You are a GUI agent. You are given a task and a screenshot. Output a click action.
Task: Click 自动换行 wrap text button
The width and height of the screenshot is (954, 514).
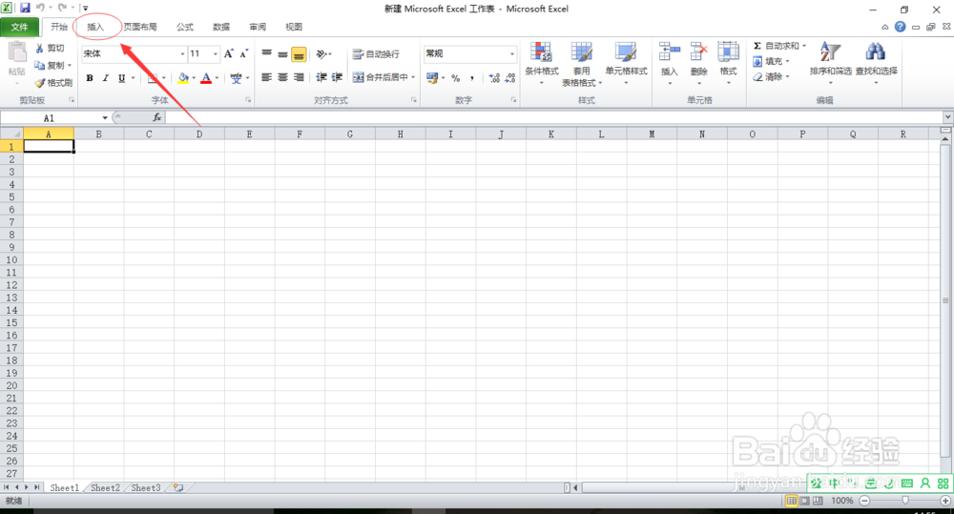pyautogui.click(x=376, y=54)
